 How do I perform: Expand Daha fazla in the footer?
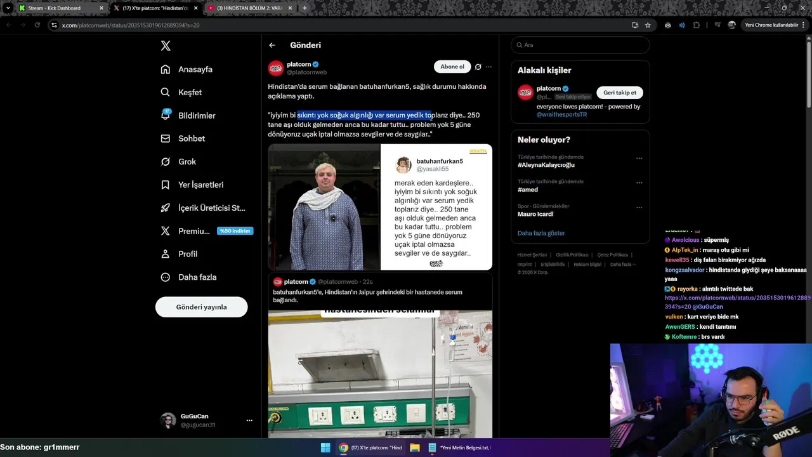point(623,265)
